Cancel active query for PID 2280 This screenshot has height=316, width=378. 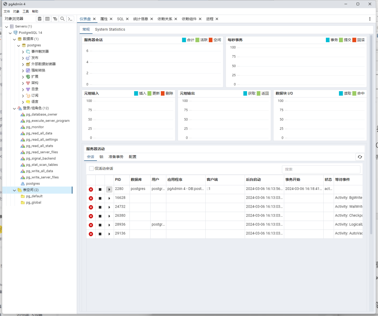pos(100,190)
